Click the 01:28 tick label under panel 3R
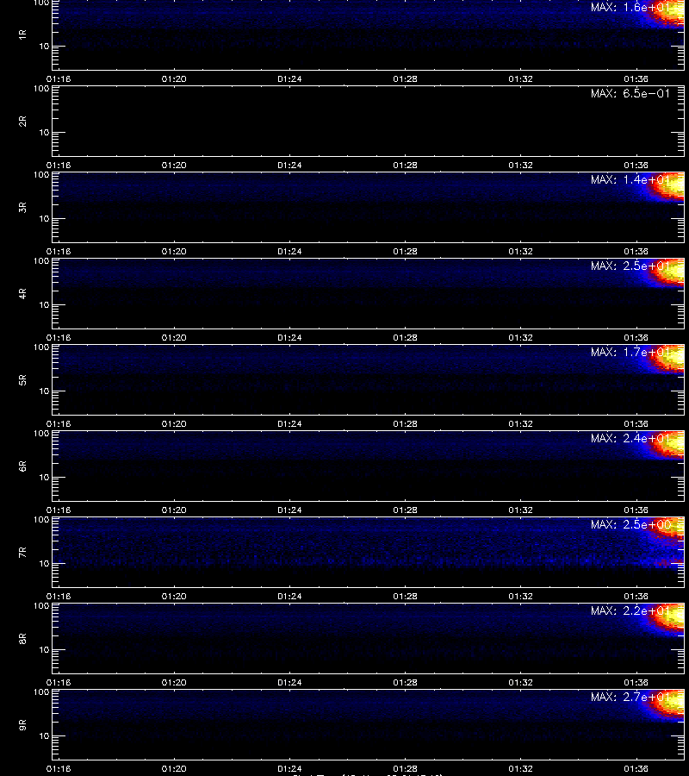This screenshot has height=776, width=689. tap(406, 252)
